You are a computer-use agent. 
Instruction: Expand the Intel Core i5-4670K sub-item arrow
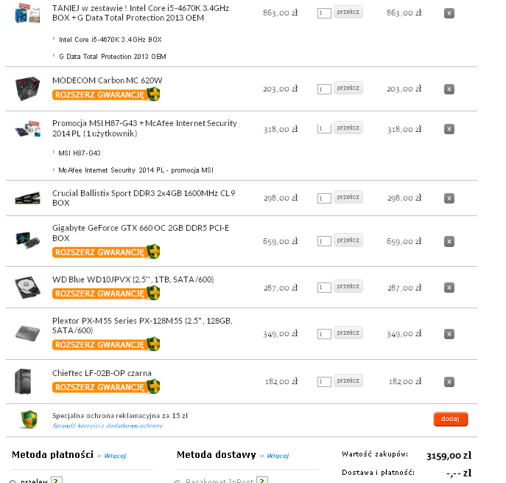point(54,39)
